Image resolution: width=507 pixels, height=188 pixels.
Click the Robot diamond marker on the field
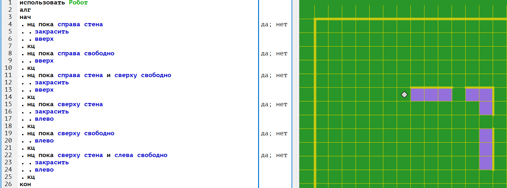[404, 94]
